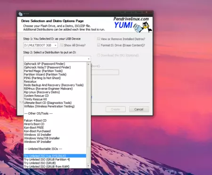
Task: Click the YUMI penguin USB logo
Action: coord(142,27)
